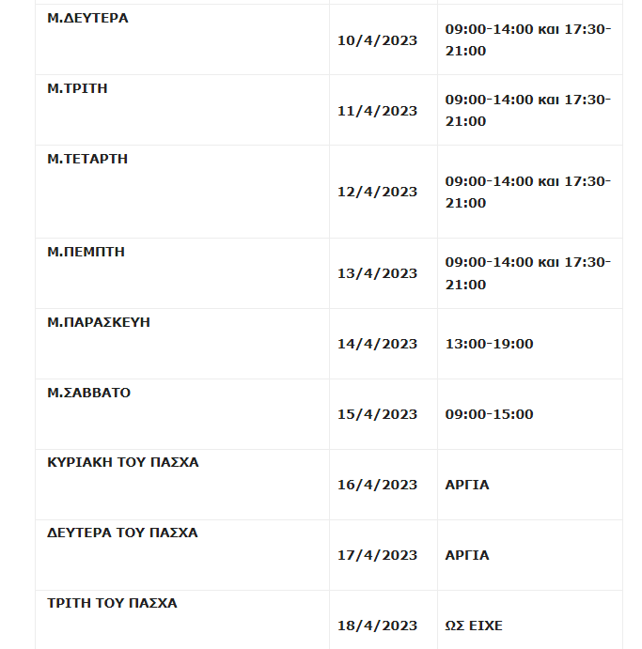The width and height of the screenshot is (642, 649).
Task: Click the date 11/4/2023
Action: pyautogui.click(x=377, y=111)
